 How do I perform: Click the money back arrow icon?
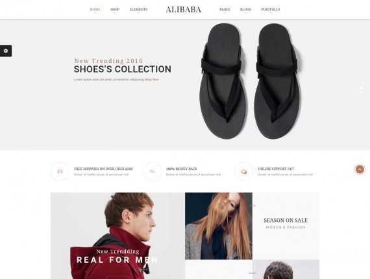coord(152,171)
